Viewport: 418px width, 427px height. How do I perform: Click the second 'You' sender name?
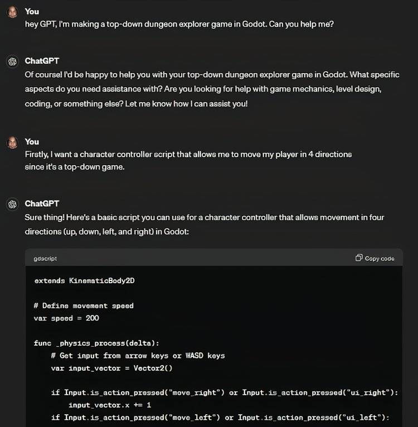tap(32, 142)
